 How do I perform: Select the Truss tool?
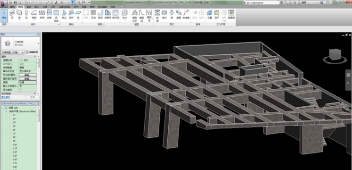pyautogui.click(x=42, y=14)
